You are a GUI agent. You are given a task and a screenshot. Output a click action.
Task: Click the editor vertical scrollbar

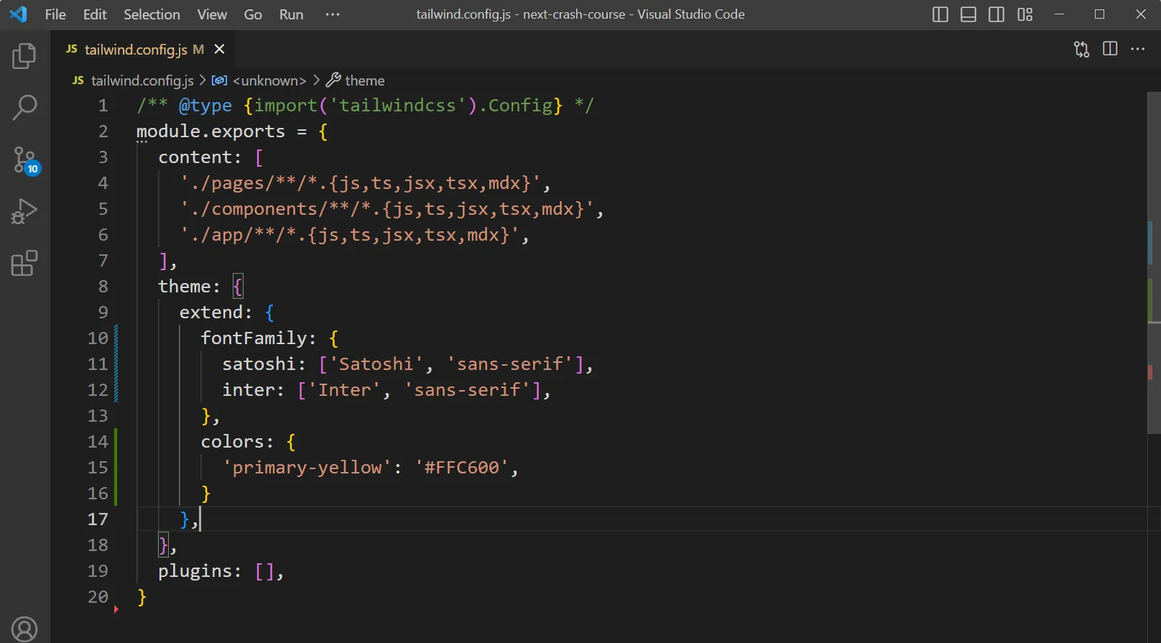(1154, 262)
